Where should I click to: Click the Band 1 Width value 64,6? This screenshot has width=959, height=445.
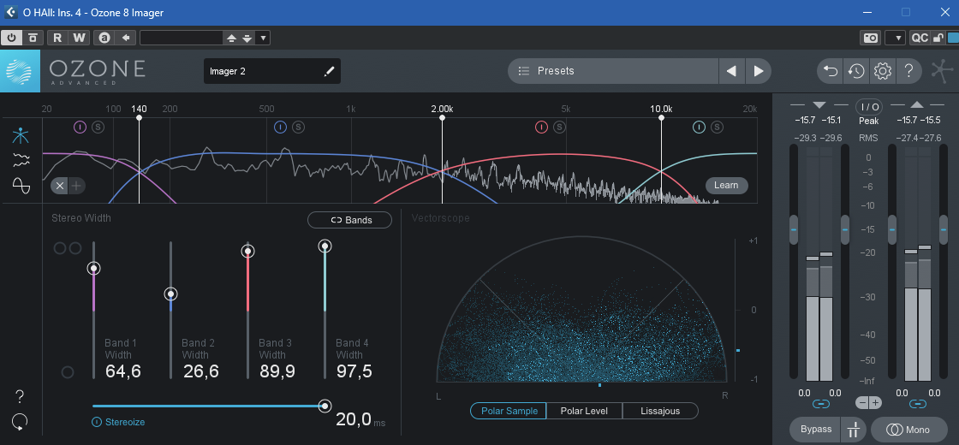tap(123, 371)
